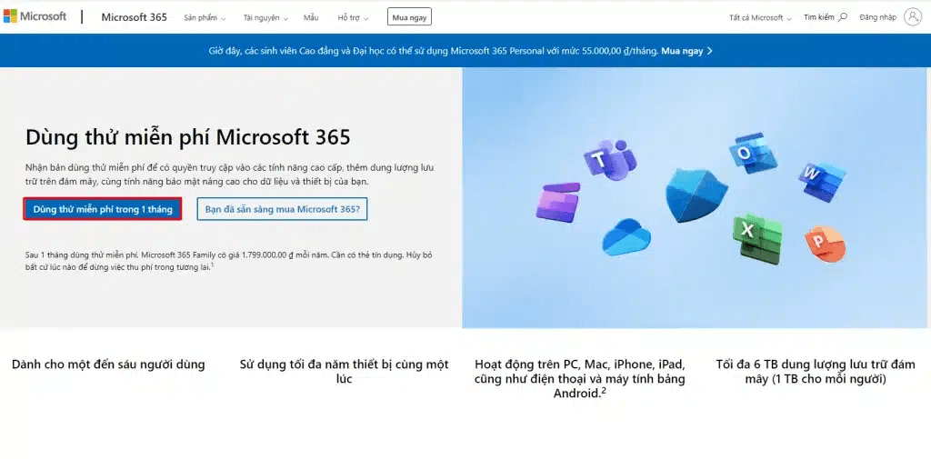Click the PowerPoint icon in hero image
Screen dimensions: 931x459
[x=825, y=243]
